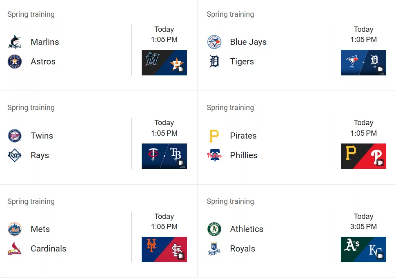Click the New York Mets logo
Image resolution: width=396 pixels, height=278 pixels.
[x=15, y=229]
